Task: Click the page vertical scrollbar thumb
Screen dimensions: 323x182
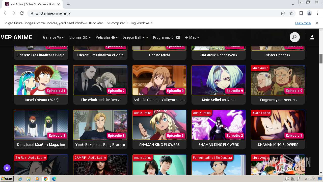Action: (x=321, y=59)
